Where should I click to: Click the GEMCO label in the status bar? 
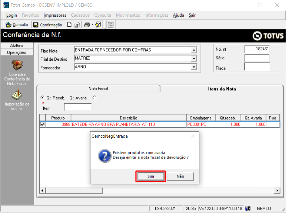[x=264, y=208]
